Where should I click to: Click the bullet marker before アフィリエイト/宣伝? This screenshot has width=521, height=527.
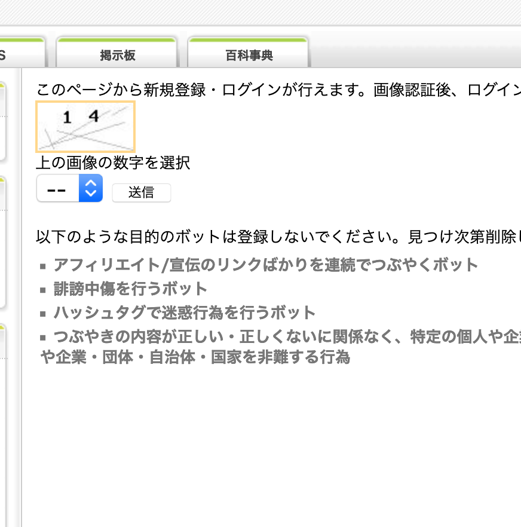pyautogui.click(x=43, y=266)
